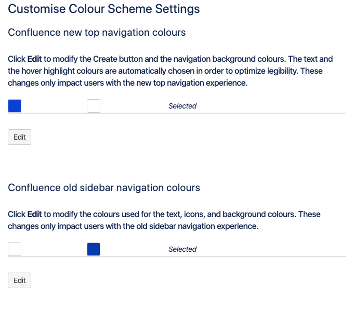353x311 pixels.
Task: Select the blue swatch under top navigation colours
Action: [x=15, y=106]
